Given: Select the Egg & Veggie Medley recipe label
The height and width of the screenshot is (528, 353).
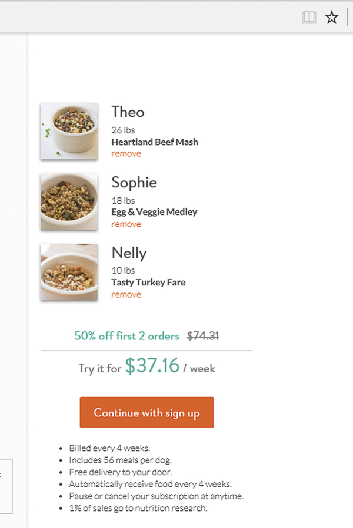Looking at the screenshot, I should coord(154,212).
